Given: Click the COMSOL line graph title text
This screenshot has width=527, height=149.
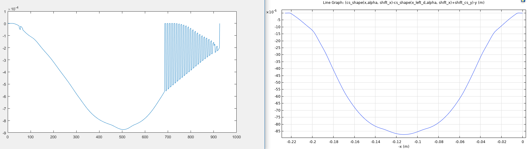Looking at the screenshot, I should 403,3.
